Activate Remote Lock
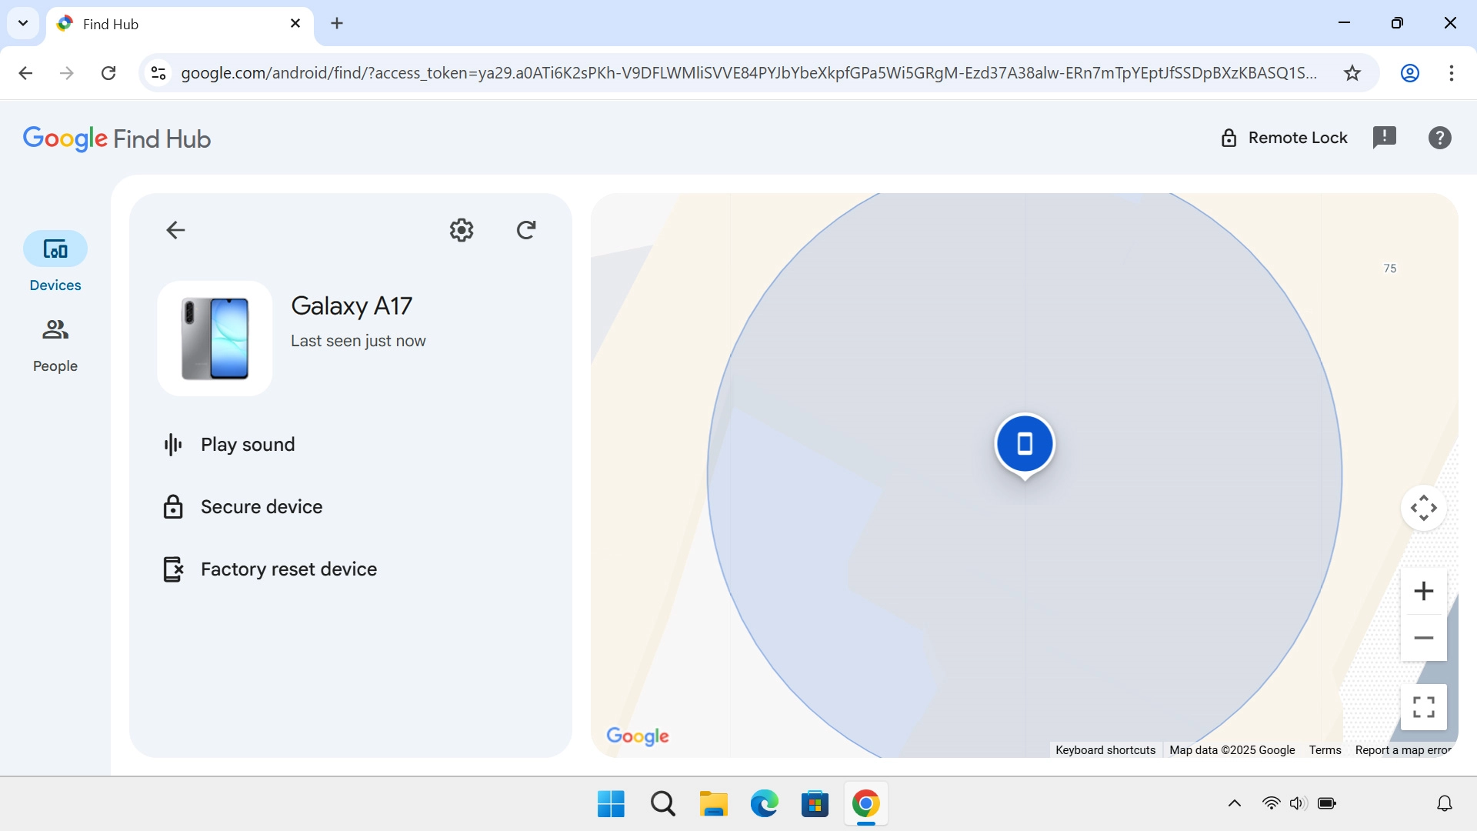Viewport: 1477px width, 831px height. pyautogui.click(x=1285, y=137)
